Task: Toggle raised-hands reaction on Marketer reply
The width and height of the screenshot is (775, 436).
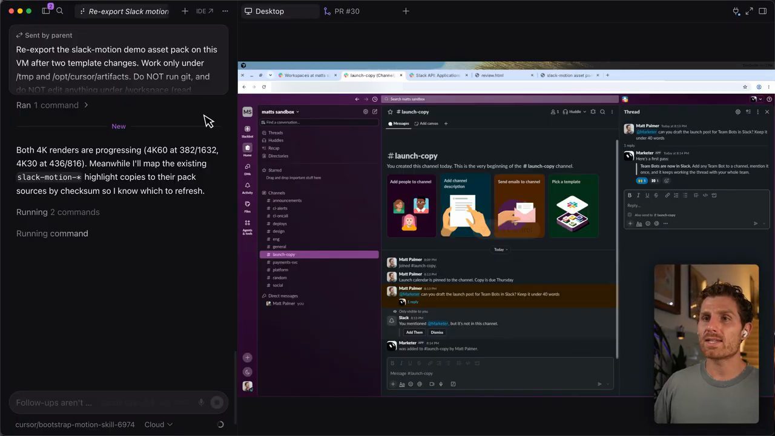Action: pyautogui.click(x=642, y=180)
